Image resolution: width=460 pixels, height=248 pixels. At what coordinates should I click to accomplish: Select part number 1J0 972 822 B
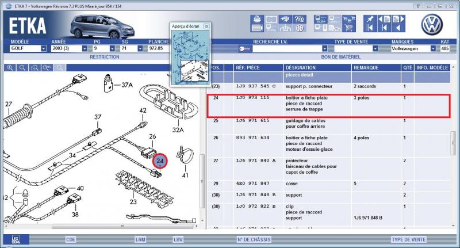point(256,207)
